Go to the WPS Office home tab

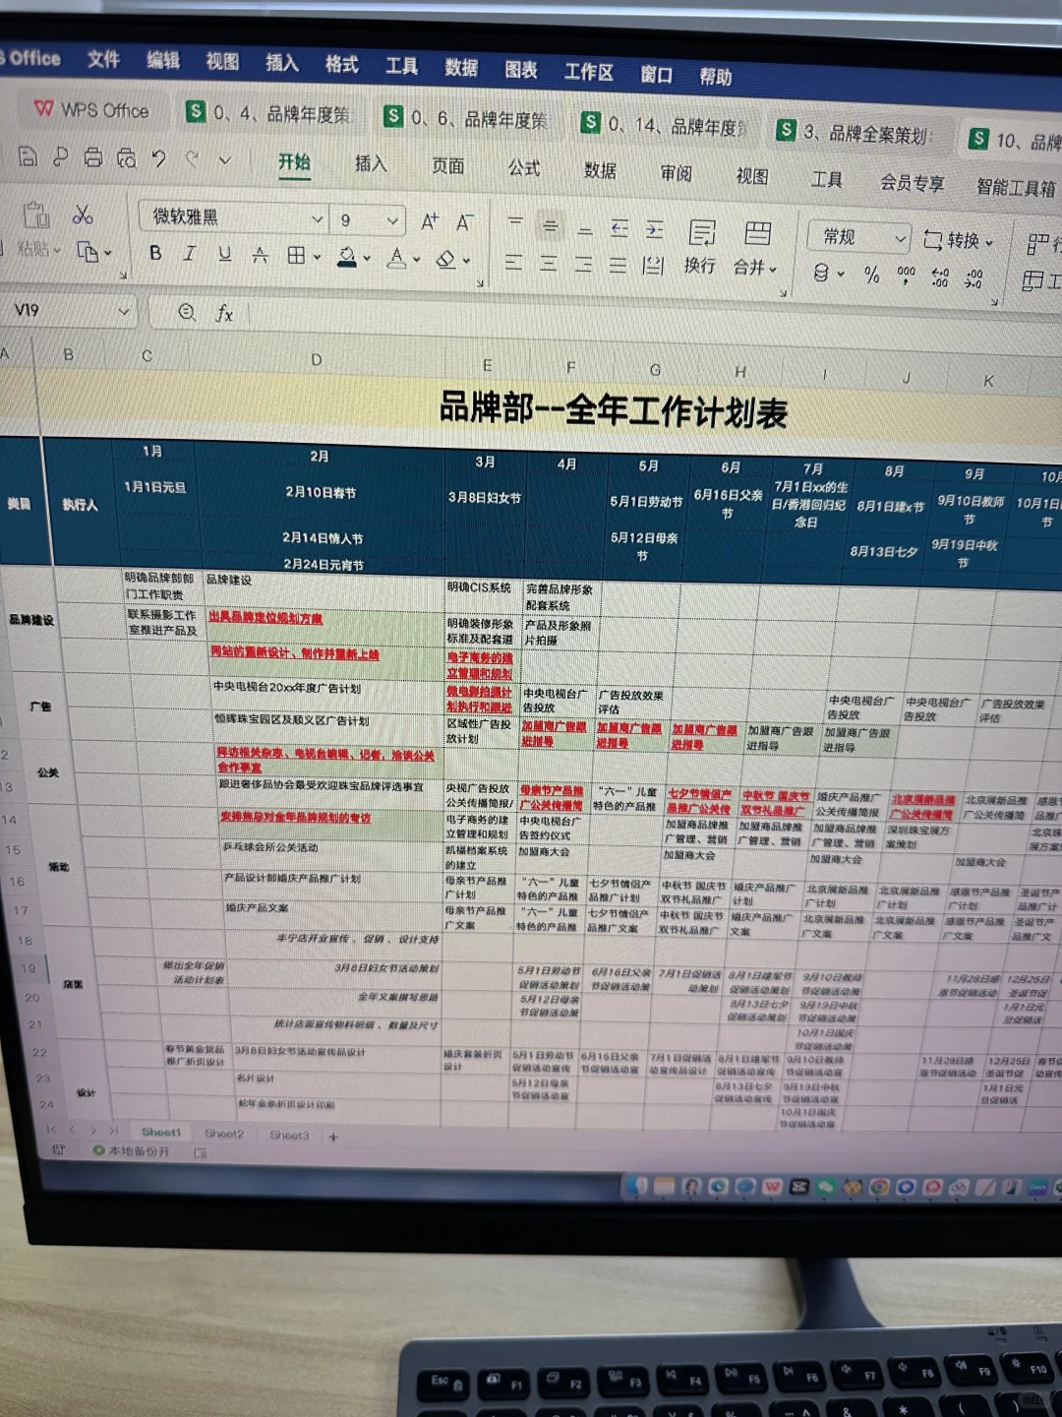coord(91,109)
